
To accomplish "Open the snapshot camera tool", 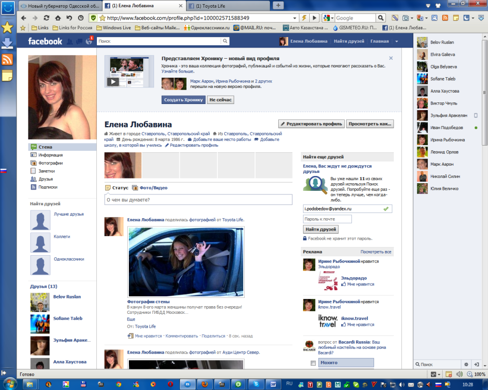I will pyautogui.click(x=406, y=18).
